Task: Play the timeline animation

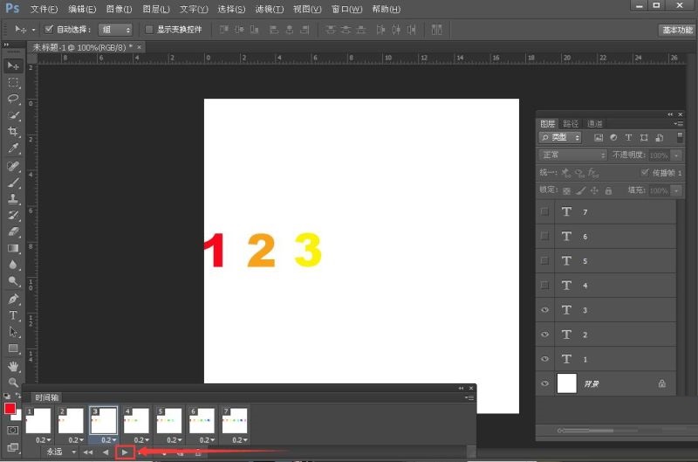Action: click(x=125, y=452)
